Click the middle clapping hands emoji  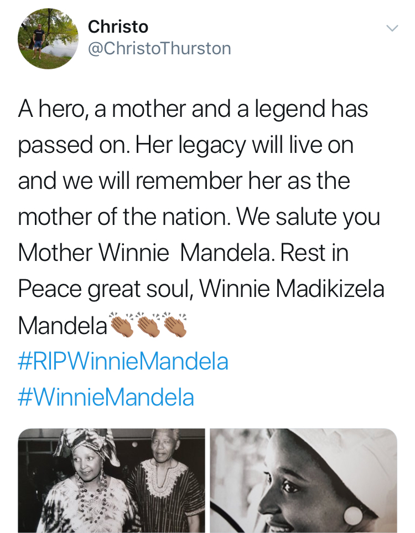149,325
